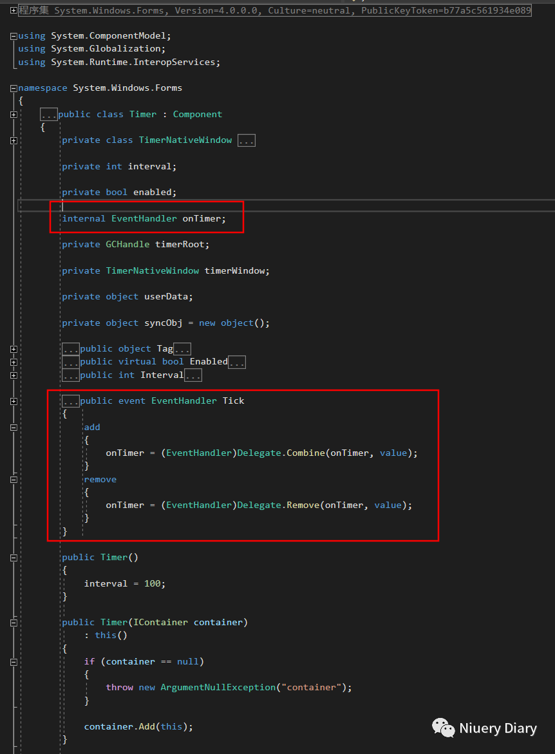Expand the TimerNativeWindow collapsed class body
The image size is (555, 754).
tap(247, 140)
